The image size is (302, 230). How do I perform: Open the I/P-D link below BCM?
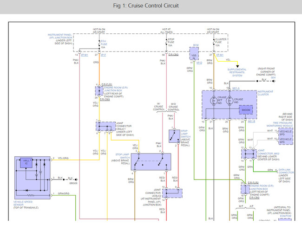[x=199, y=63]
